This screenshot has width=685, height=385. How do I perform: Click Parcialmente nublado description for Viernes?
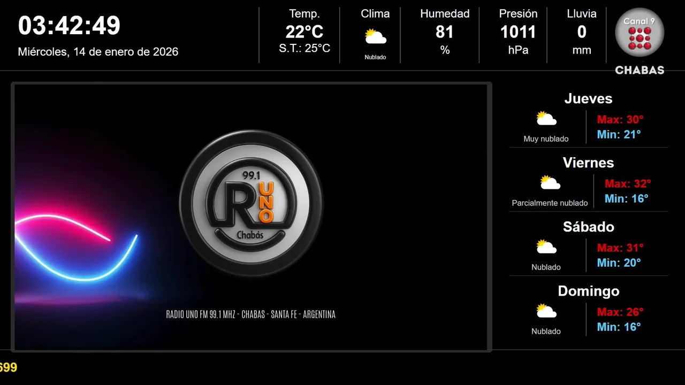click(550, 203)
